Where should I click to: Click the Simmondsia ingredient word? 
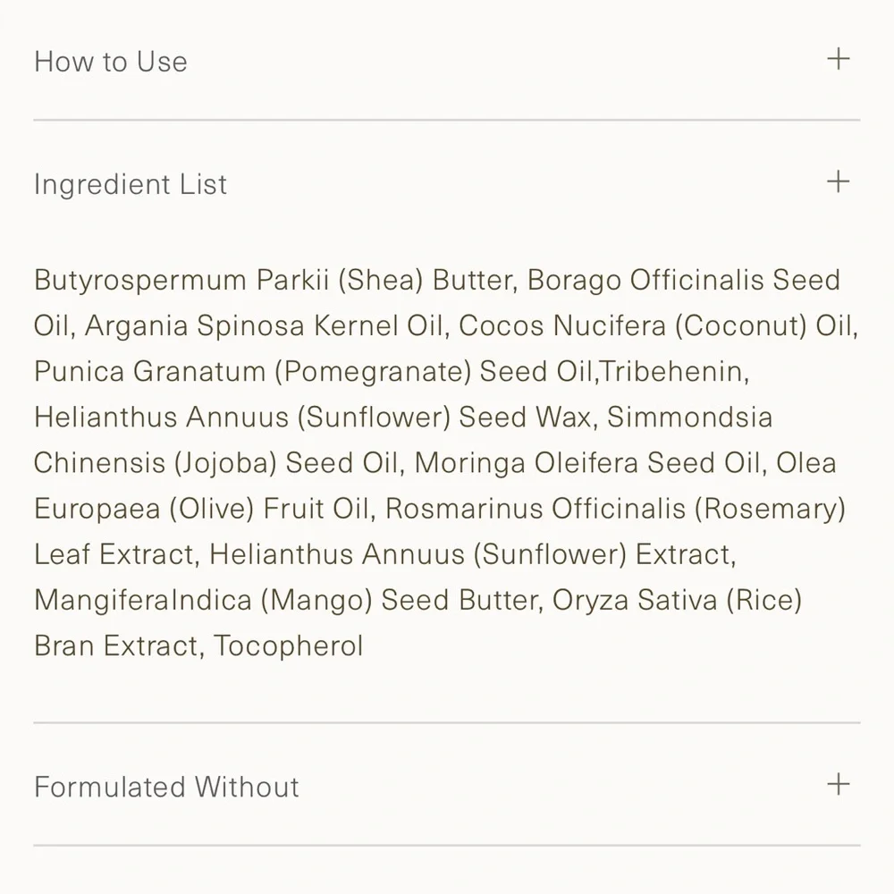pos(689,417)
